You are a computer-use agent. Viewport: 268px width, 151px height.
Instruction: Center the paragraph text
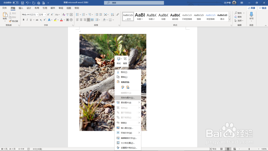pos(81,20)
